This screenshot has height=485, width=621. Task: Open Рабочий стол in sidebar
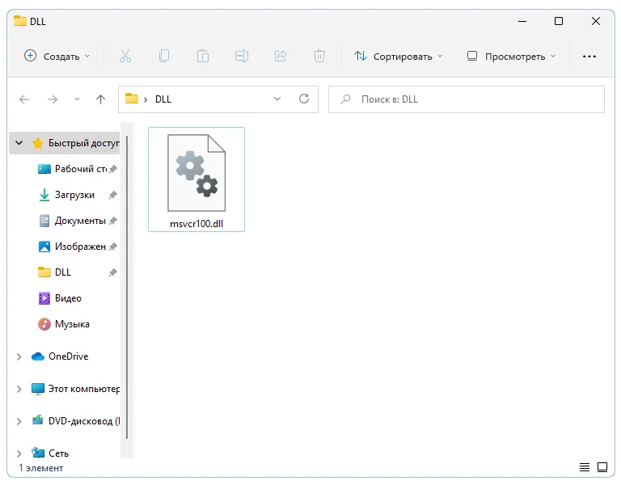(x=81, y=169)
